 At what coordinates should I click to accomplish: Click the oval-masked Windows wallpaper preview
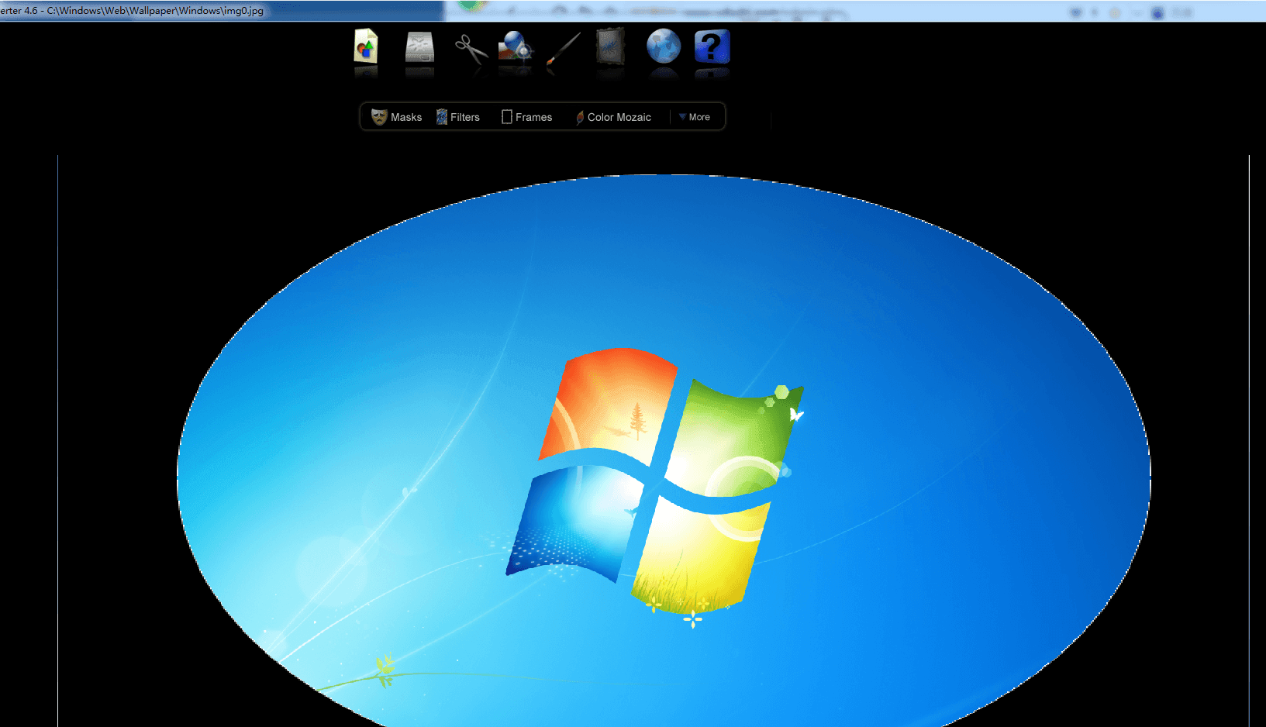coord(664,451)
